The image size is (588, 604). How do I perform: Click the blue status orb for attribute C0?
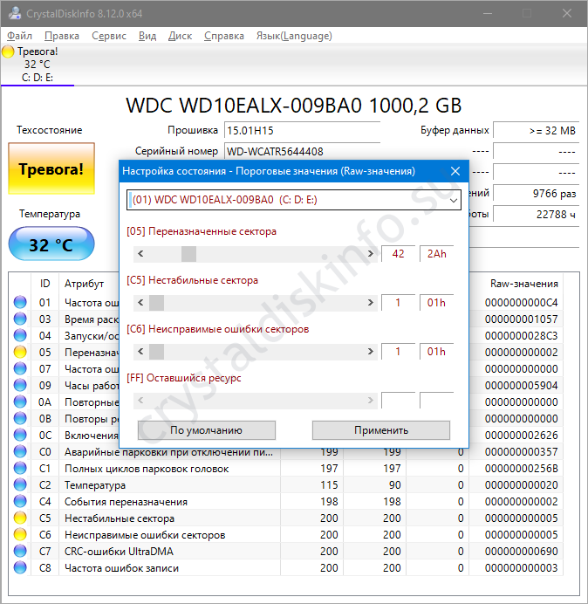pos(20,451)
